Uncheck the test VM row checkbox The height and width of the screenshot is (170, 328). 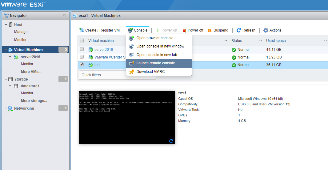[x=82, y=64]
